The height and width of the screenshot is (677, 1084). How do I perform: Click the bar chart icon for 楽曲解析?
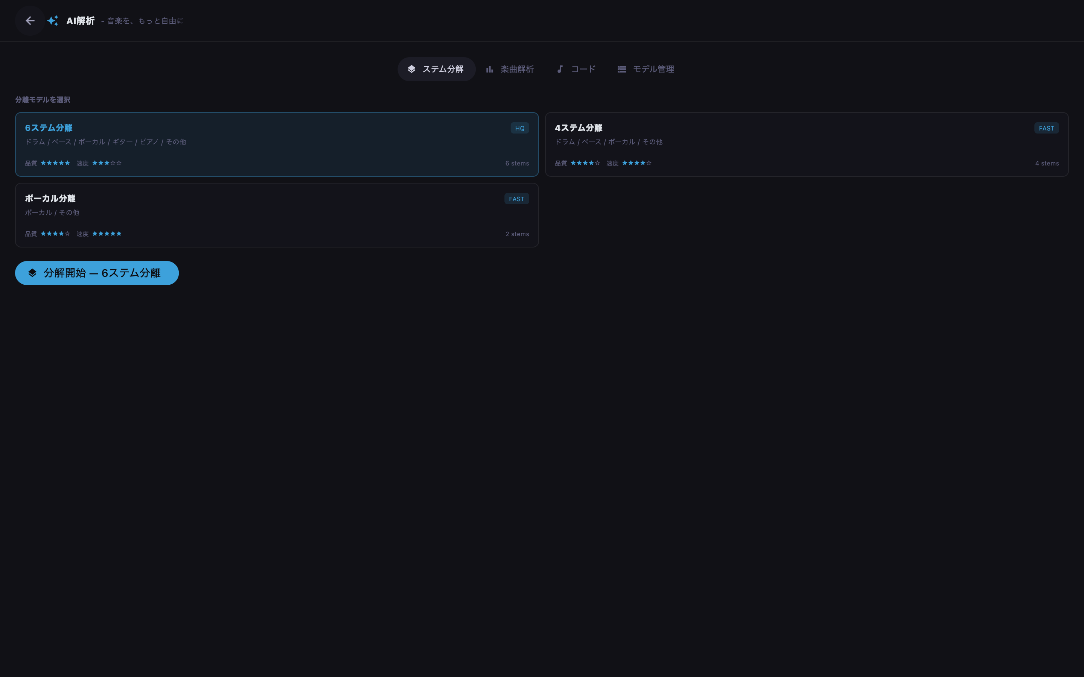[x=490, y=69]
